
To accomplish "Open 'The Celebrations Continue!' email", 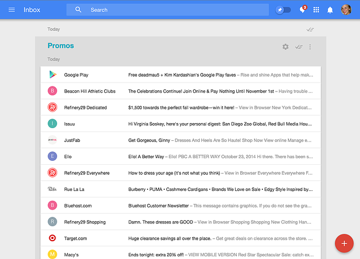I will coord(181,91).
